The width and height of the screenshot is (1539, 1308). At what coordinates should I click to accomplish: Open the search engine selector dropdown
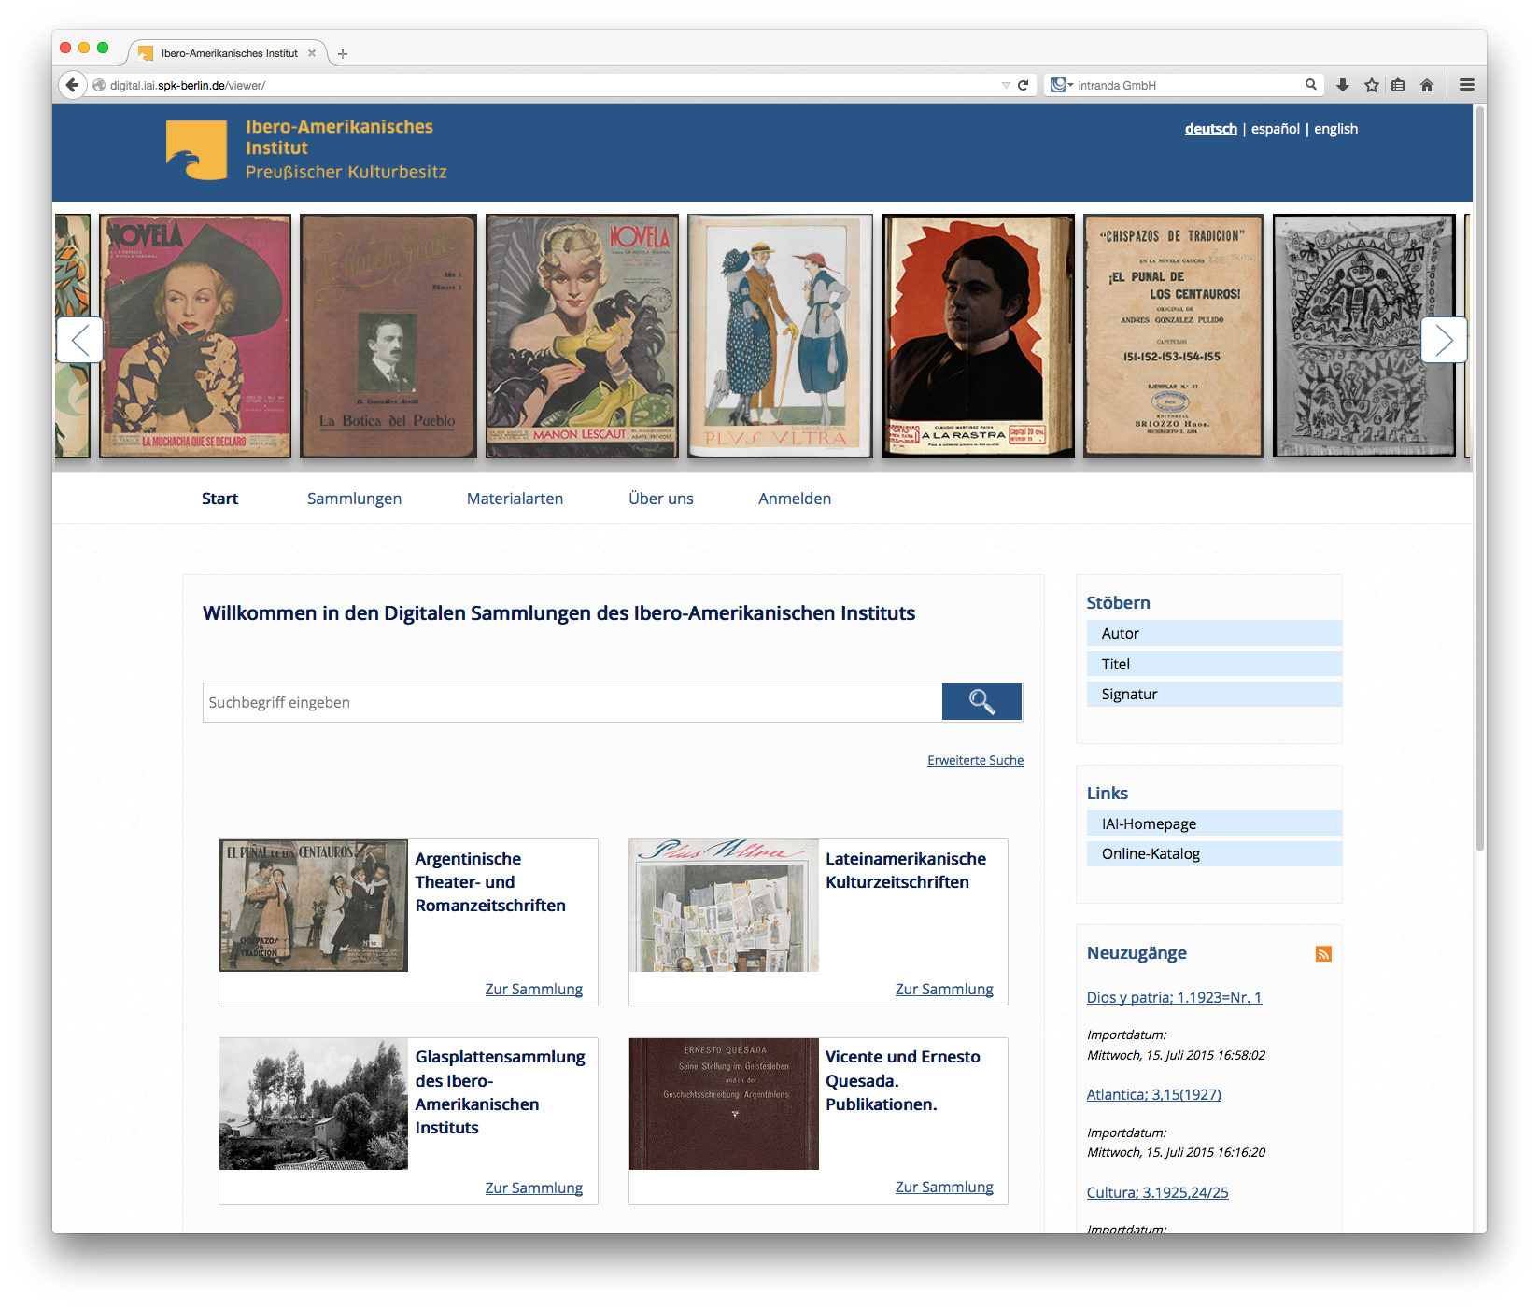tap(1062, 85)
